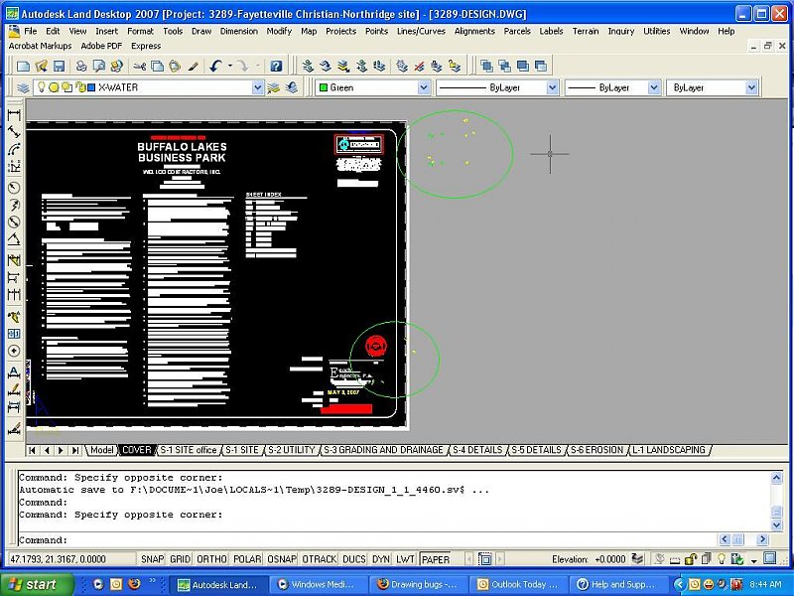Open the Green color dropdown
Image resolution: width=794 pixels, height=596 pixels.
(x=424, y=87)
